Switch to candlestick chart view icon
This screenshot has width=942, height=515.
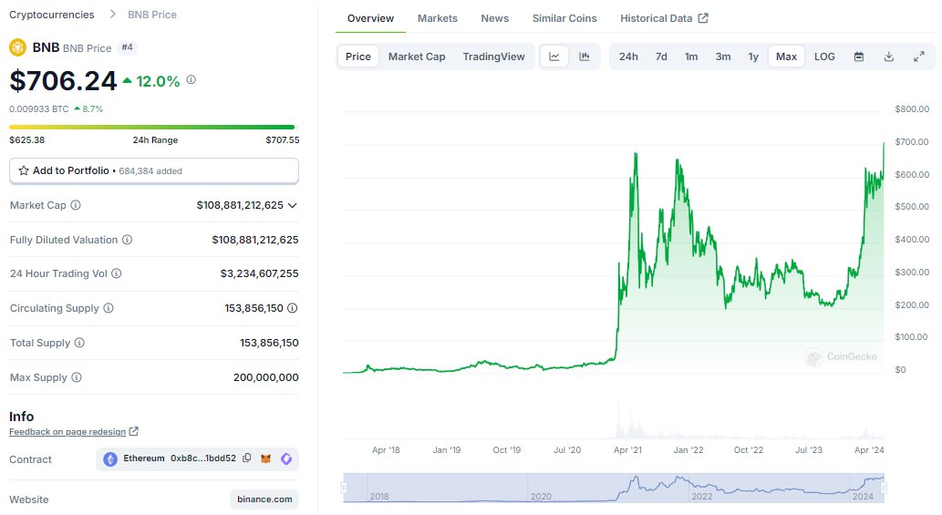pyautogui.click(x=584, y=57)
